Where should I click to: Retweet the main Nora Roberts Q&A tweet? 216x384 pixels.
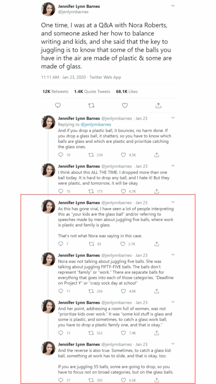(91, 105)
